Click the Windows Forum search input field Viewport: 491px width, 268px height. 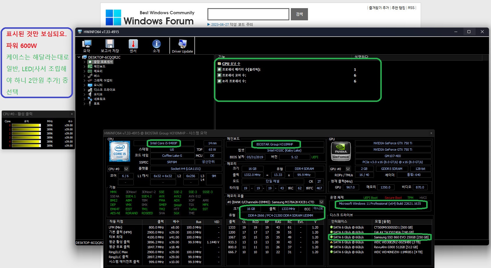point(248,14)
